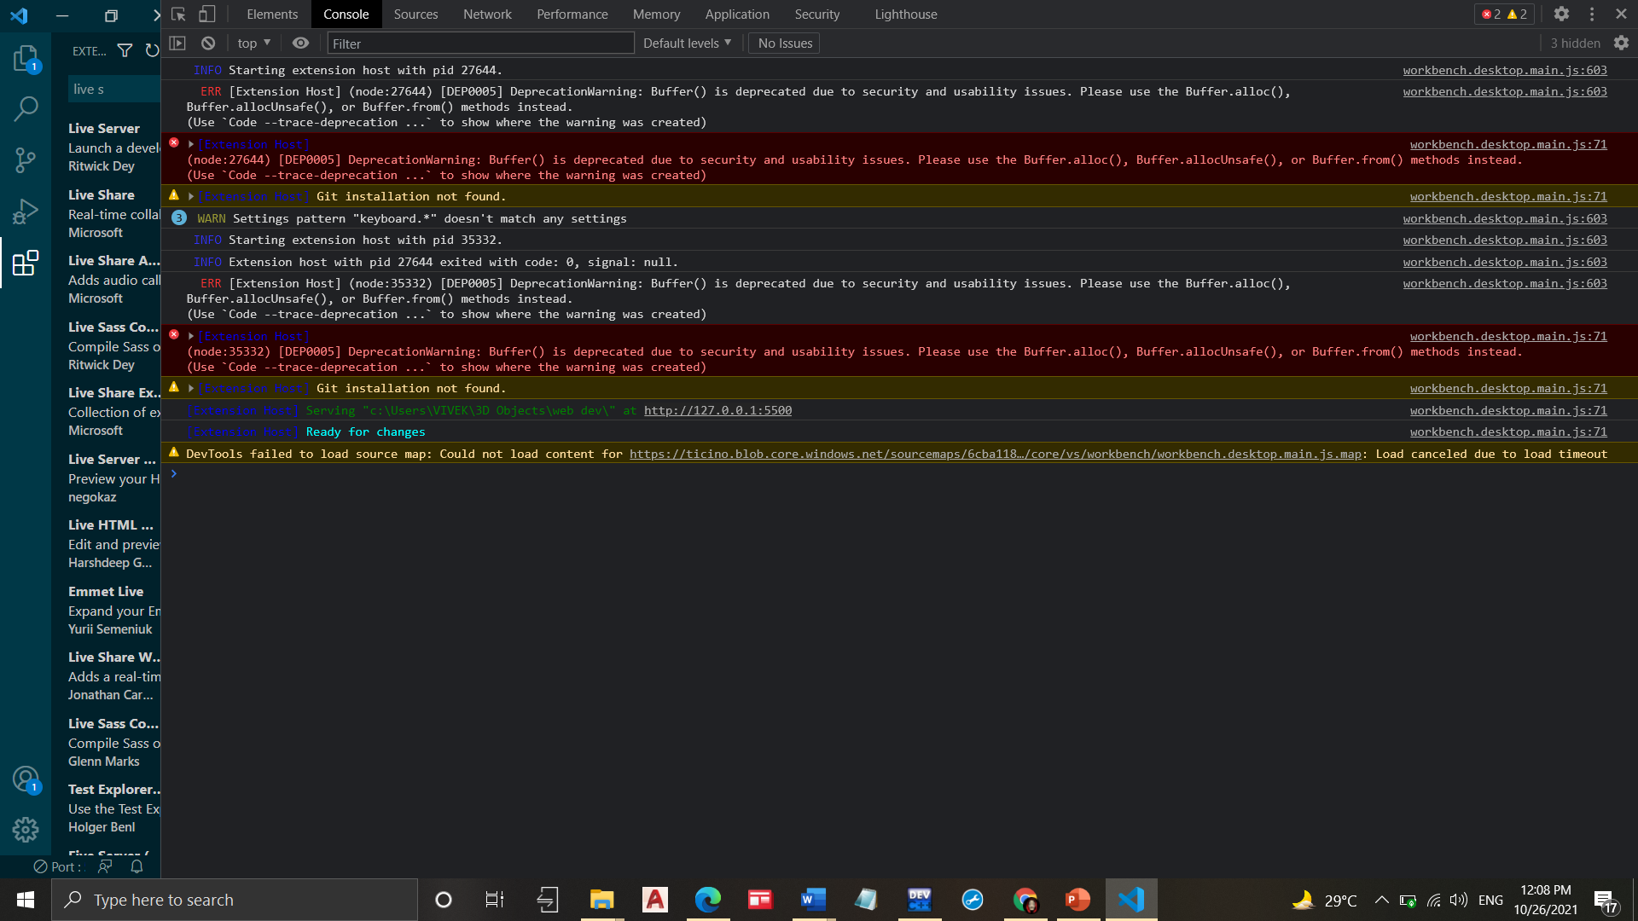Image resolution: width=1638 pixels, height=921 pixels.
Task: Select the inspect element tool in DevTools
Action: pyautogui.click(x=177, y=14)
